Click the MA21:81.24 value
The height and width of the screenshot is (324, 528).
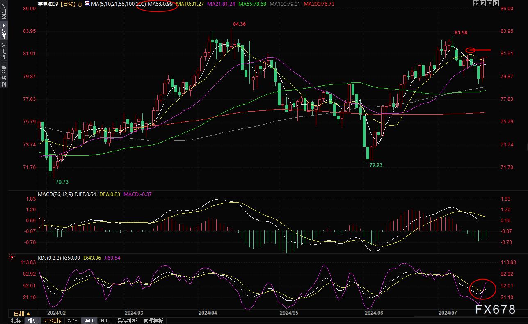(x=222, y=4)
